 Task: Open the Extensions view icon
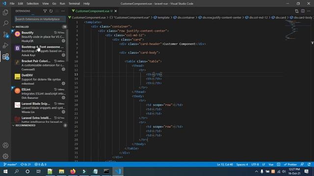pyautogui.click(x=5, y=57)
